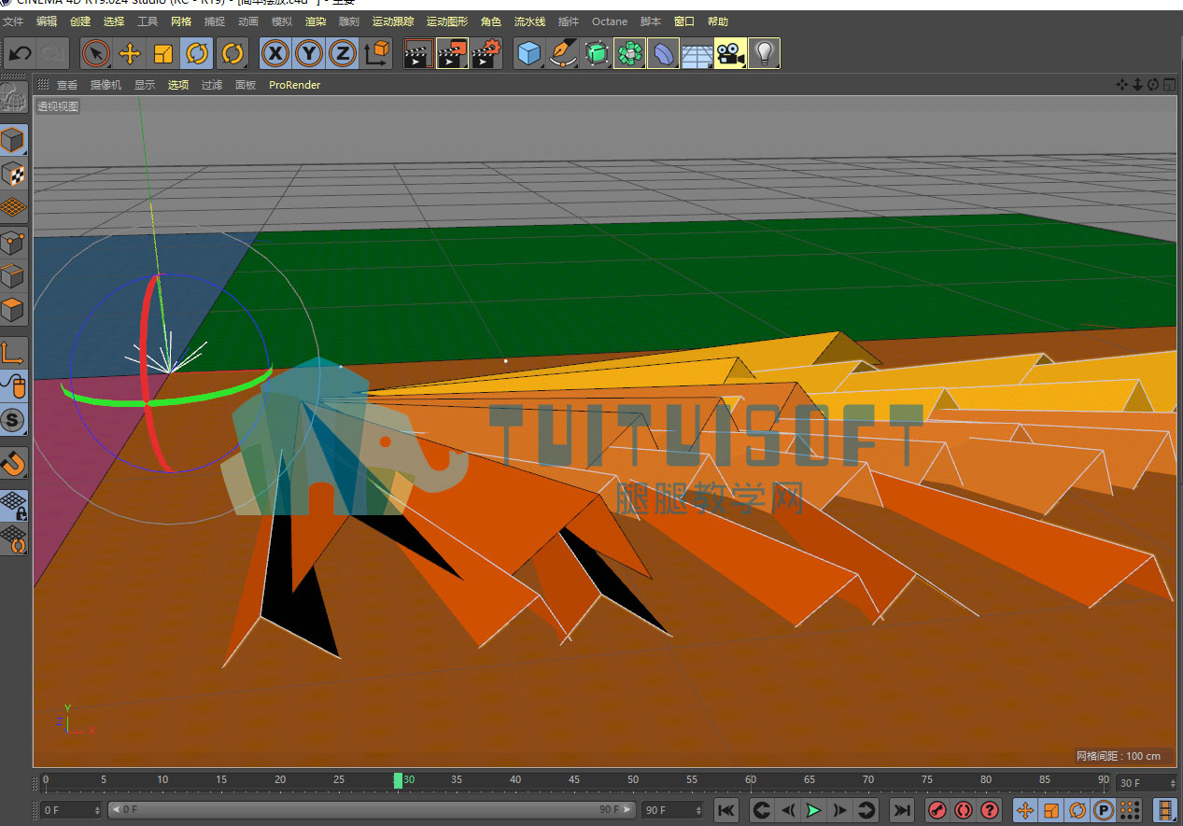Screen dimensions: 1183x826
Task: Toggle the Enable Snap magnet icon
Action: pos(13,463)
